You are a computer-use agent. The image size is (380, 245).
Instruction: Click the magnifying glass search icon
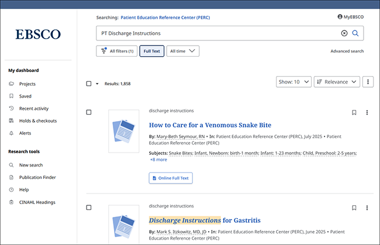click(355, 33)
